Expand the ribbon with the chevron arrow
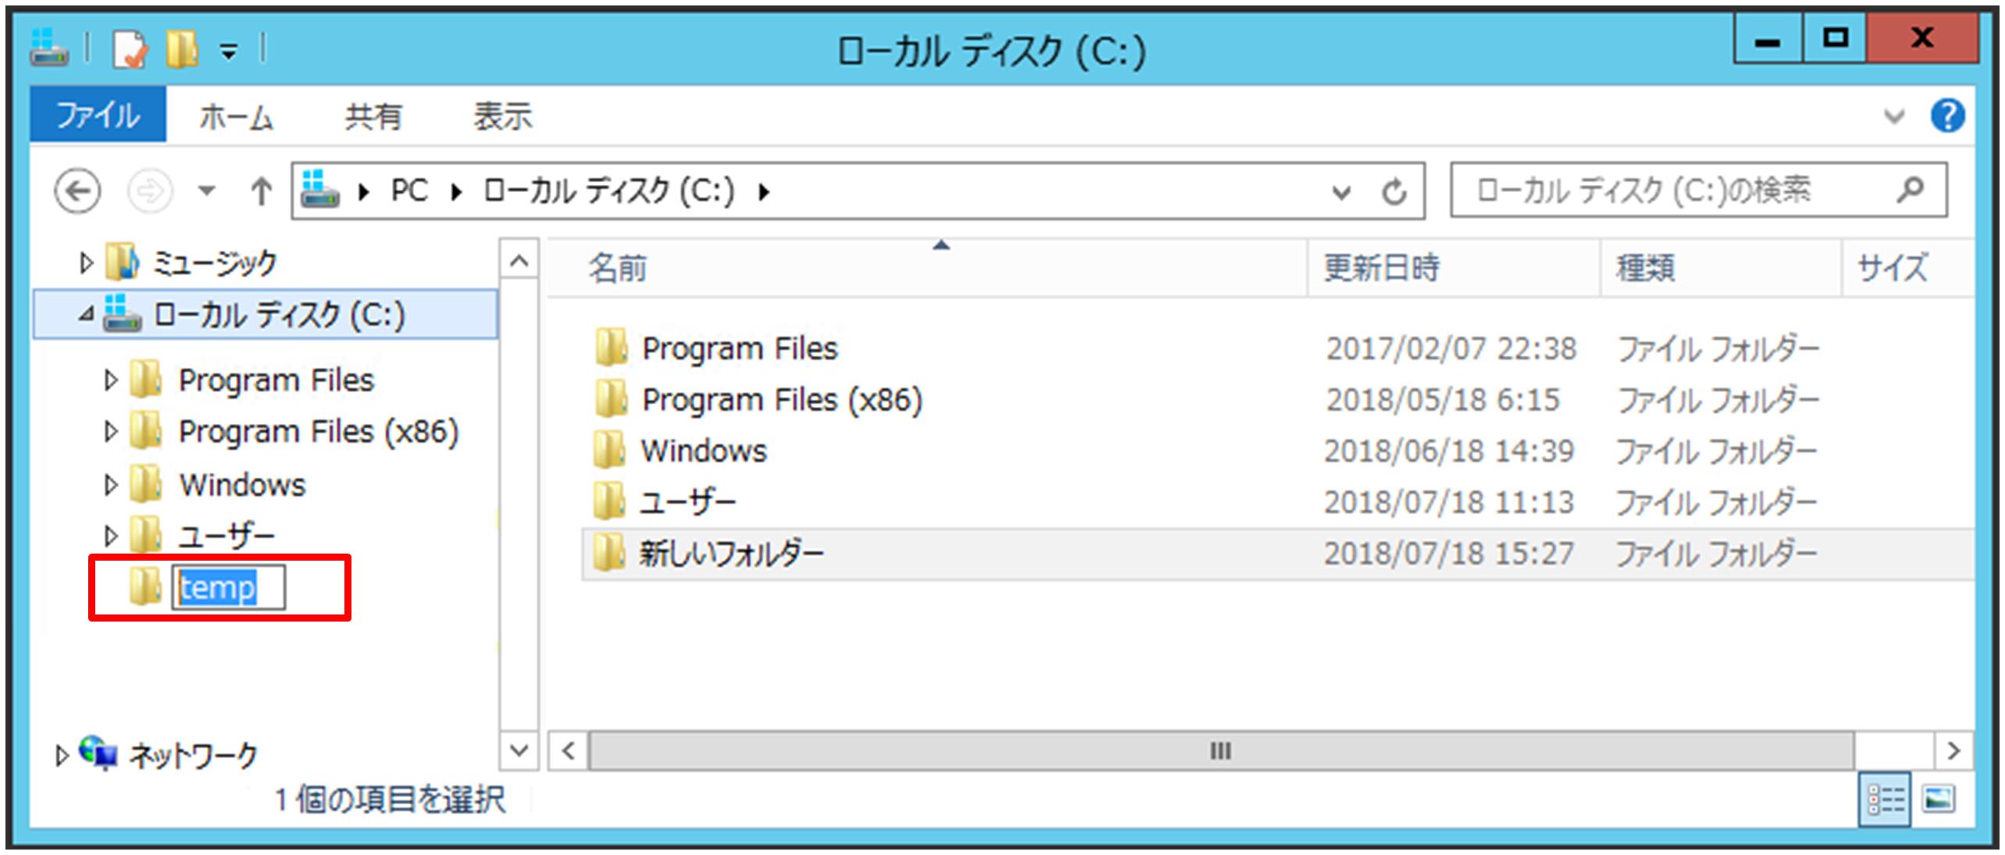The width and height of the screenshot is (2005, 855). 1893,117
